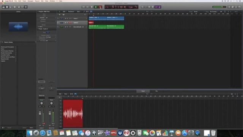Open the Loop Browser button top right
This screenshot has width=243, height=137.
(x=236, y=7)
